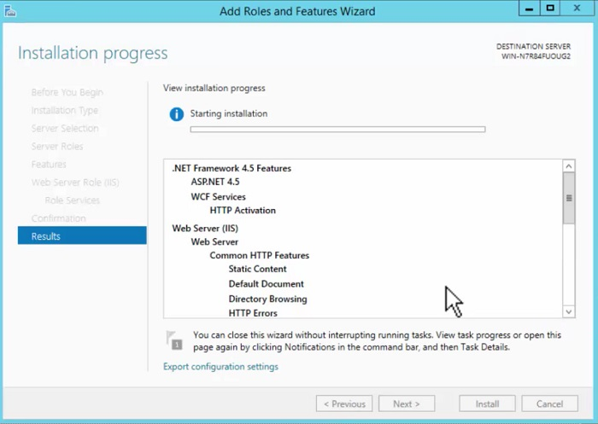The image size is (598, 424).
Task: Click the wizard title bar text
Action: [x=297, y=11]
